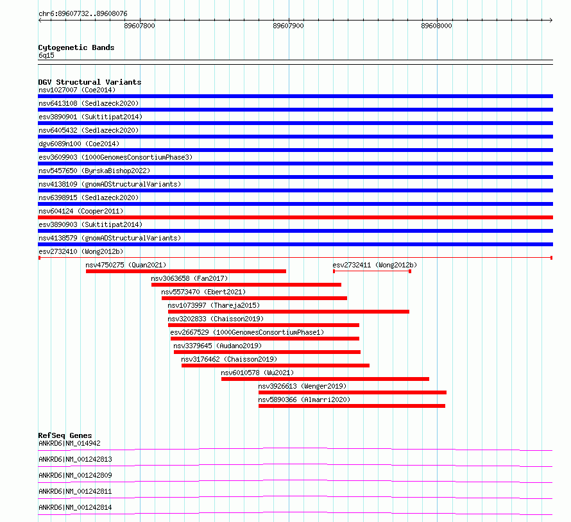Click blue bar under nsv4138579
The image size is (571, 522).
pos(295,244)
